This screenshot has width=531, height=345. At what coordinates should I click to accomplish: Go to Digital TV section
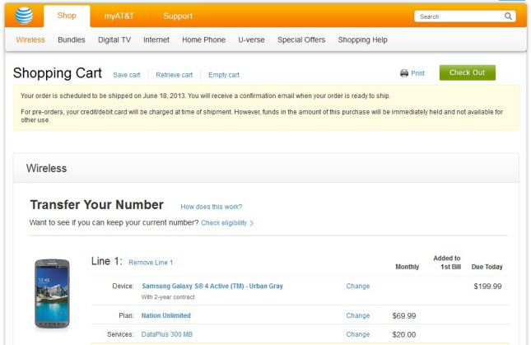click(x=115, y=40)
